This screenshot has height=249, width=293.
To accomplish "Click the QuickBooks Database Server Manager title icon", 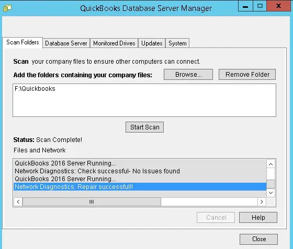I will [7, 8].
